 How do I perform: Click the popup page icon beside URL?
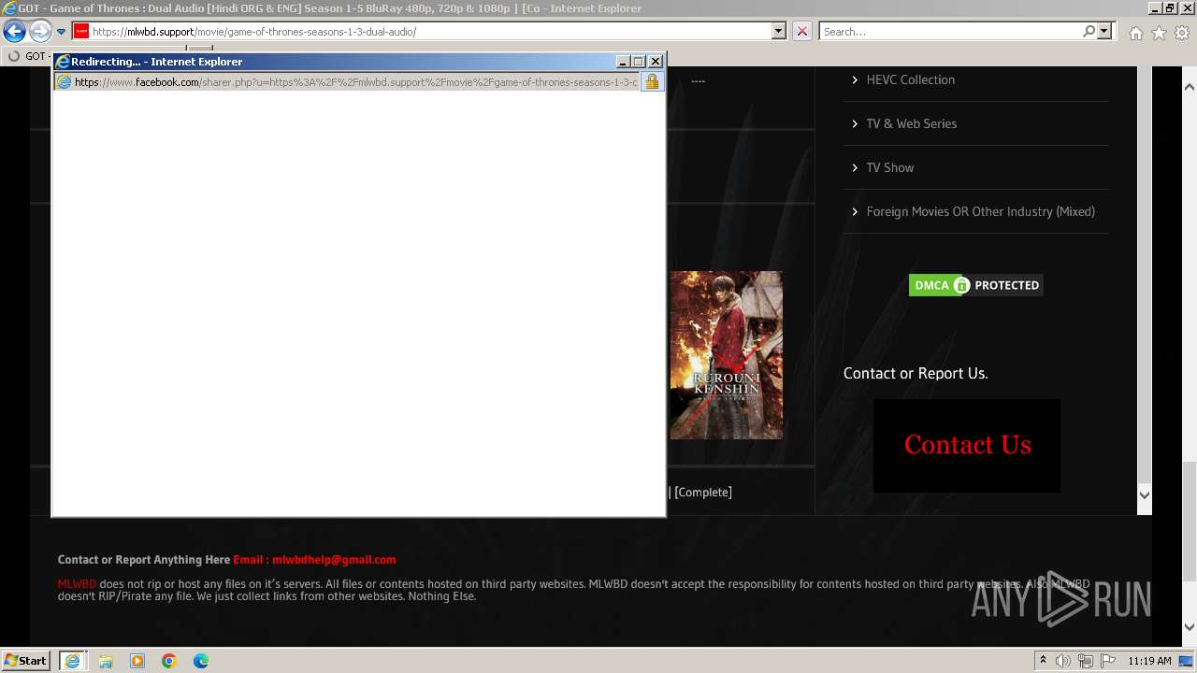(65, 82)
